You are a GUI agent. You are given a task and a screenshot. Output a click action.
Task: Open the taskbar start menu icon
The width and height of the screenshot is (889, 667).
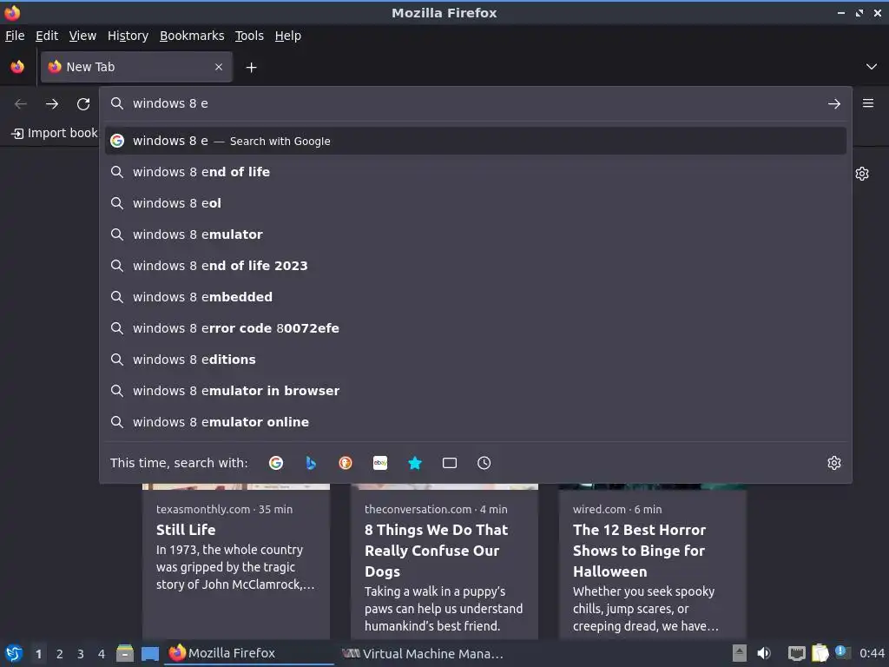click(14, 654)
